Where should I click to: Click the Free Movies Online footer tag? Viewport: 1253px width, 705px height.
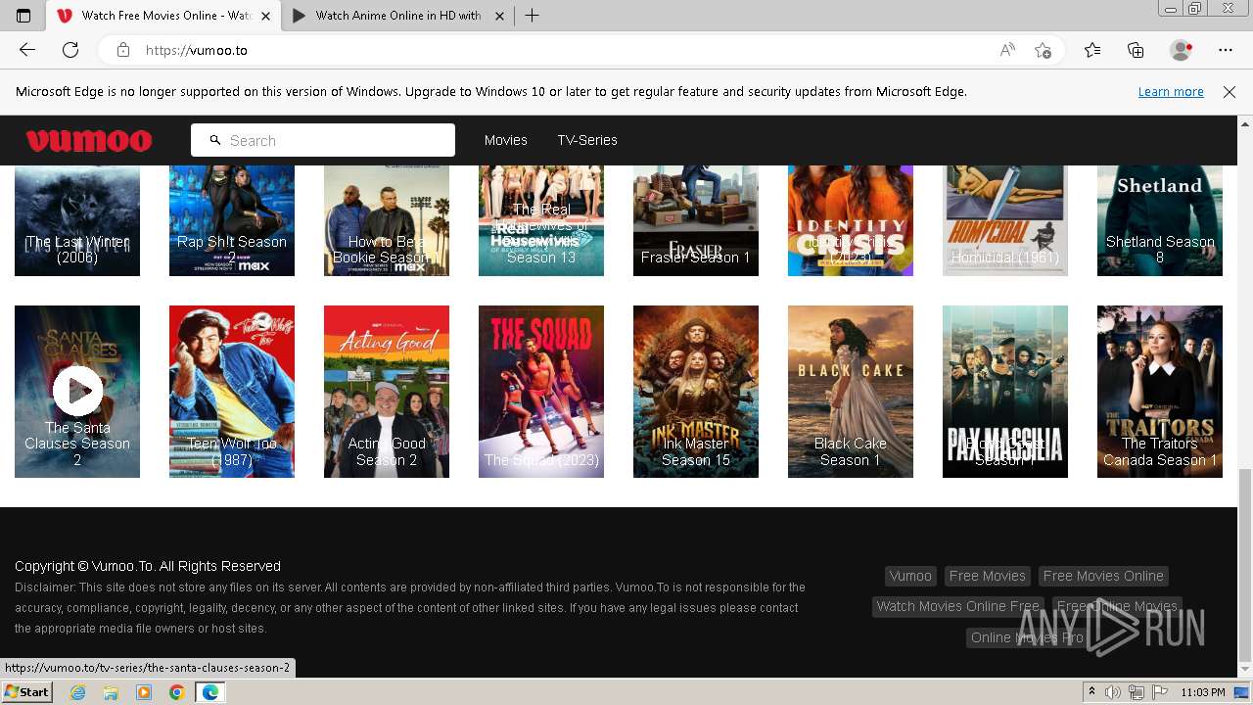pos(1103,576)
